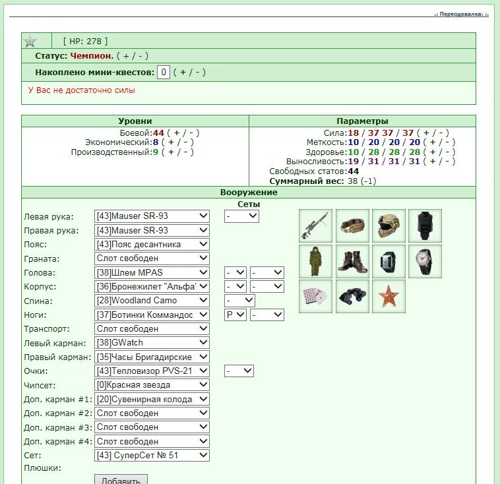Viewport: 500px width, 484px height.
Task: Open the Чипсет Красная звезда dropdown
Action: click(x=152, y=385)
